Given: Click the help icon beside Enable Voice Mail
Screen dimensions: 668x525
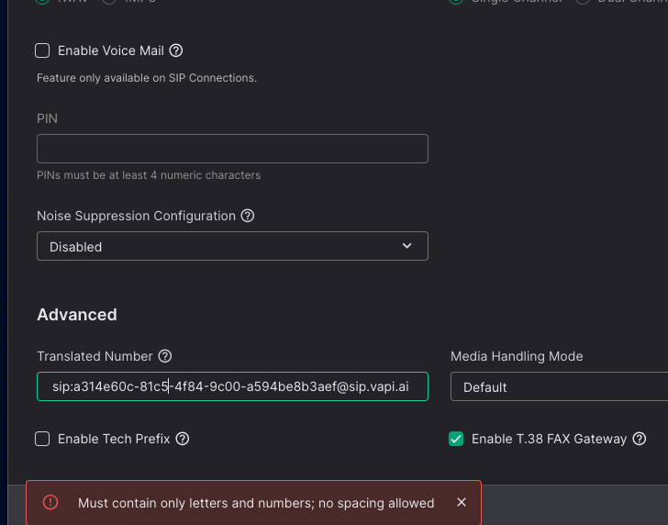Looking at the screenshot, I should pos(177,50).
